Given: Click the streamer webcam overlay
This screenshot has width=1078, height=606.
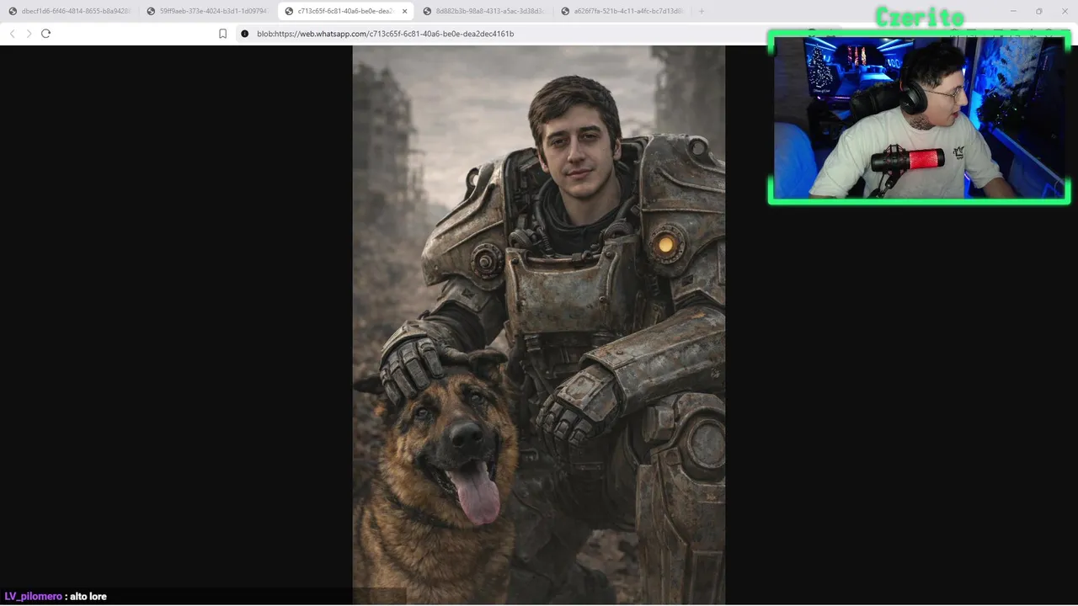Looking at the screenshot, I should coord(919,117).
